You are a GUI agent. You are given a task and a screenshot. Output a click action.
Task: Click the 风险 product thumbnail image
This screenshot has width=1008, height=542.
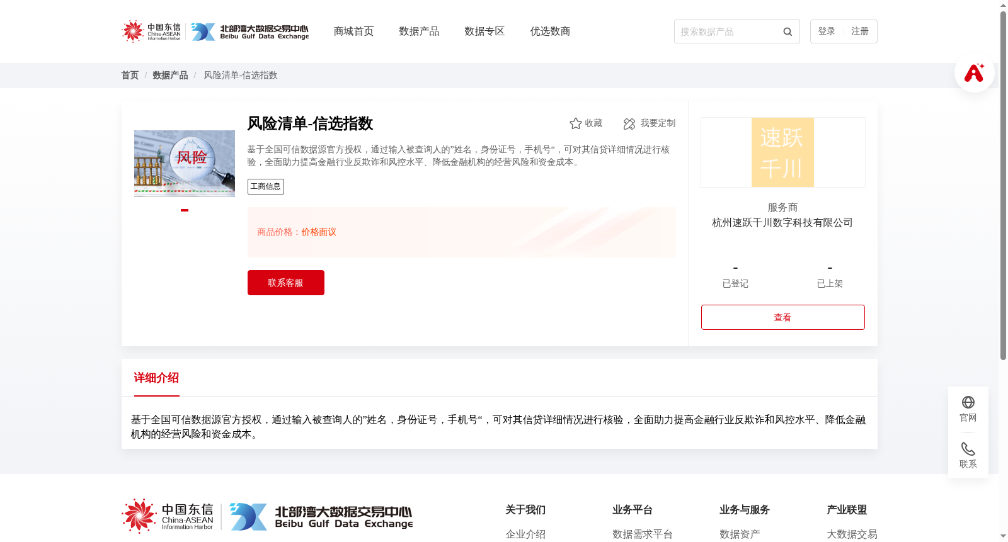pos(185,164)
